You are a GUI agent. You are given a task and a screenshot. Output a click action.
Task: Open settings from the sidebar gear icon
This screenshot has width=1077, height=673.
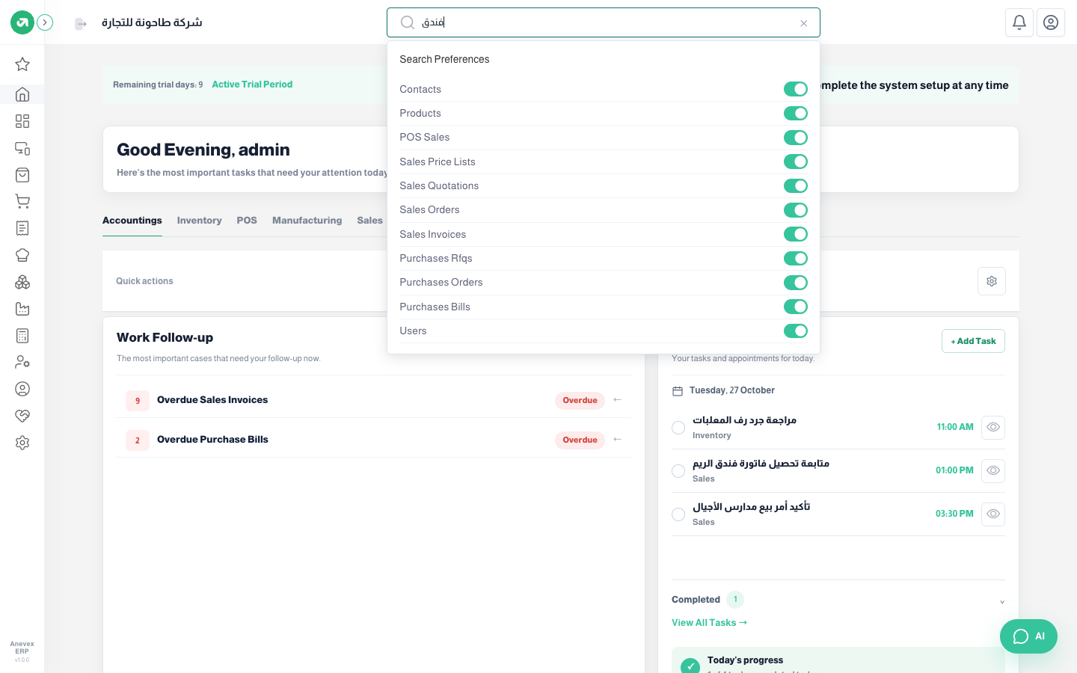click(x=22, y=443)
